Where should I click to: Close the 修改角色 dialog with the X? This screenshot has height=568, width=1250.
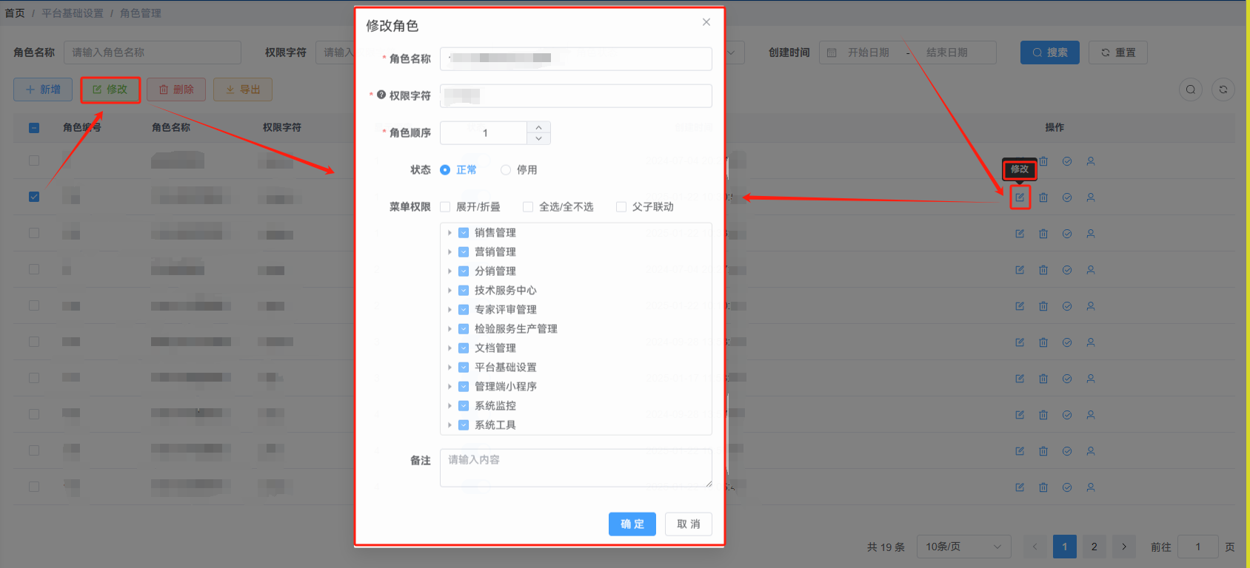click(706, 22)
